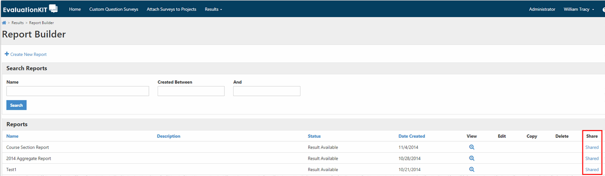Go to the Home menu item
The width and height of the screenshot is (605, 176).
[75, 9]
